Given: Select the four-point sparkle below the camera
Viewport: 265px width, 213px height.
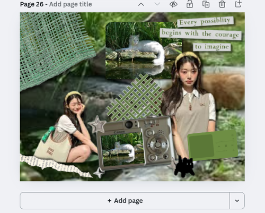Looking at the screenshot, I should click(99, 173).
